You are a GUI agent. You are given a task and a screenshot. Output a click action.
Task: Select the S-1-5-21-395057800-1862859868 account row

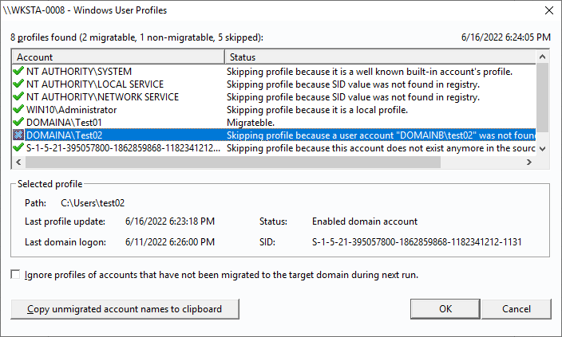point(274,148)
